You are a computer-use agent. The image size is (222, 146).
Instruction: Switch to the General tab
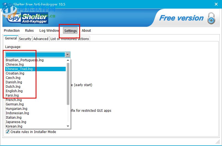11,38
